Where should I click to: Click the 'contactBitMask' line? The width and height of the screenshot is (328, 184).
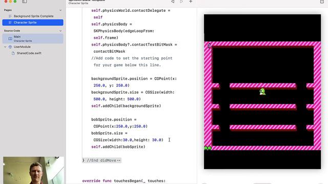pyautogui.click(x=109, y=51)
